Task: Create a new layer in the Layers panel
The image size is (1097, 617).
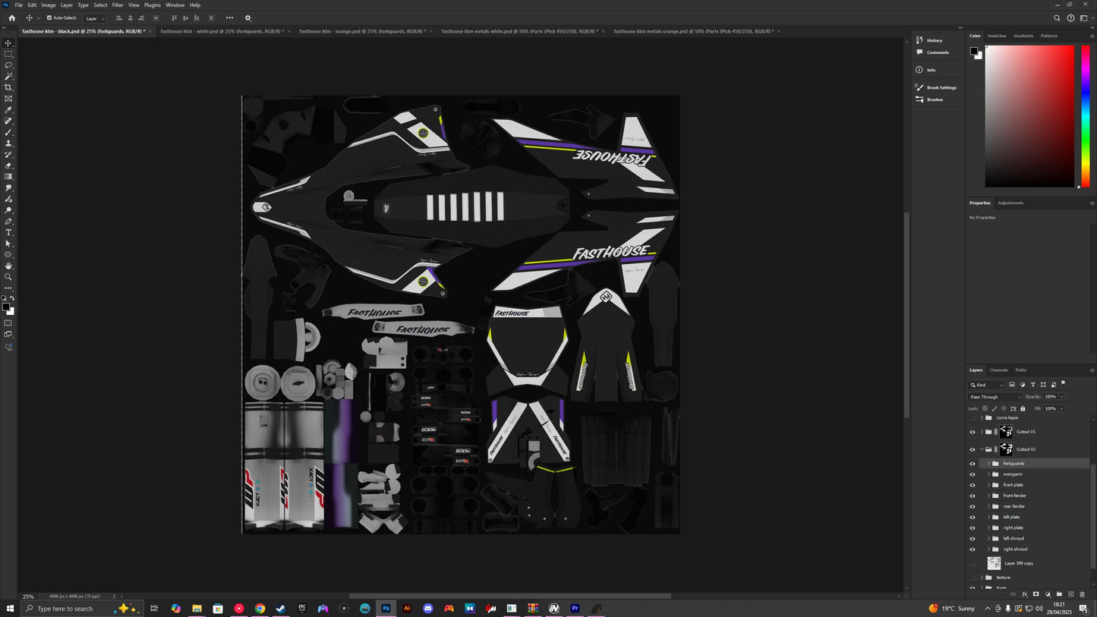Action: tap(1072, 594)
